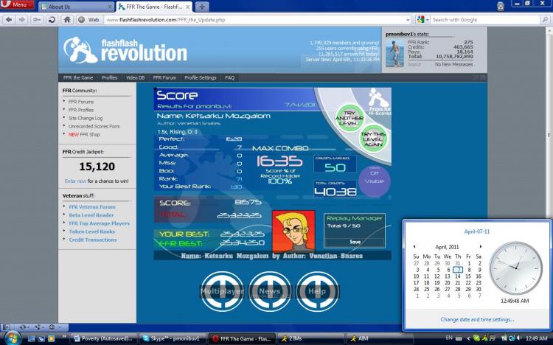Click pmonibuv1's profile avatar picture
The image size is (553, 345).
(x=394, y=53)
